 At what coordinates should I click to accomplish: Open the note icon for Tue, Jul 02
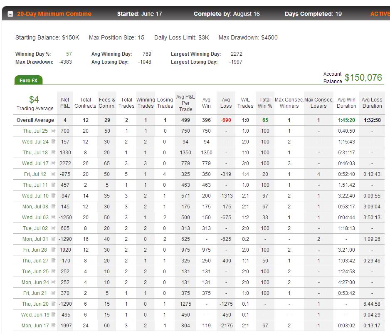point(53,228)
